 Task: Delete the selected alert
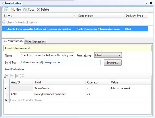click(43, 10)
